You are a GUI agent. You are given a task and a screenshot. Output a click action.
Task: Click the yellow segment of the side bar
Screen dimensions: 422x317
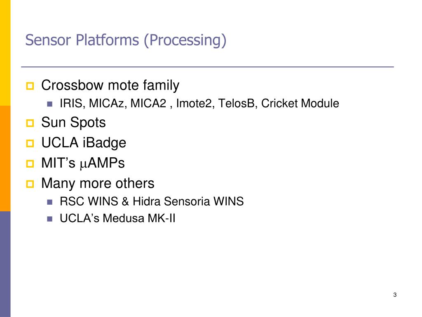pyautogui.click(x=5, y=53)
